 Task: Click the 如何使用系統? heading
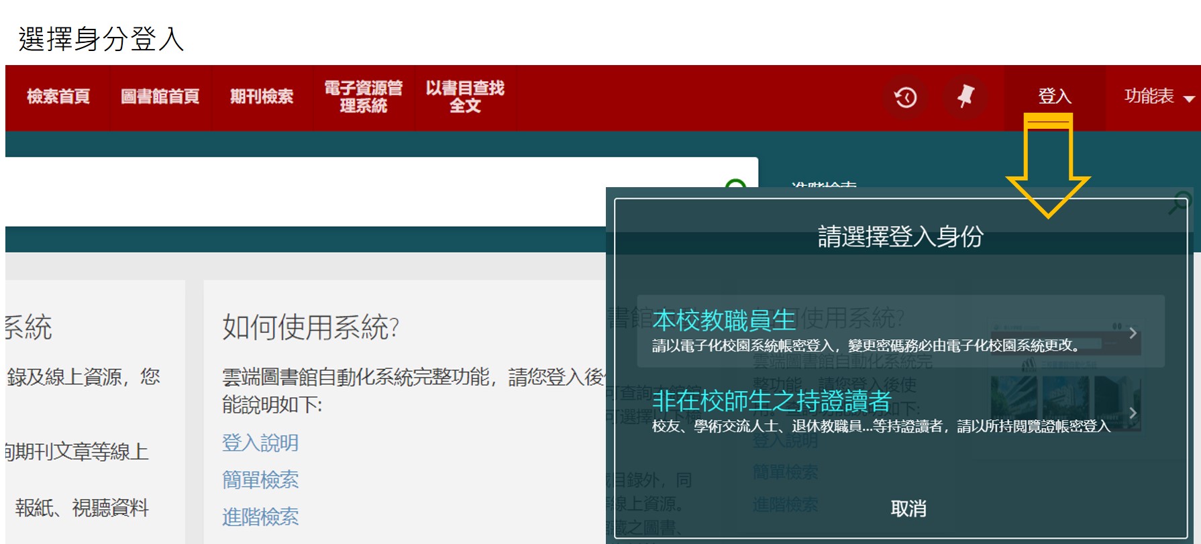pos(311,327)
